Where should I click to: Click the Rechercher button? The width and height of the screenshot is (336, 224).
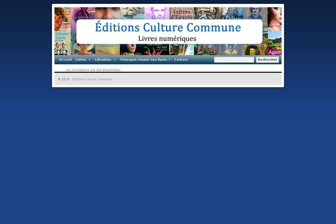click(x=268, y=59)
